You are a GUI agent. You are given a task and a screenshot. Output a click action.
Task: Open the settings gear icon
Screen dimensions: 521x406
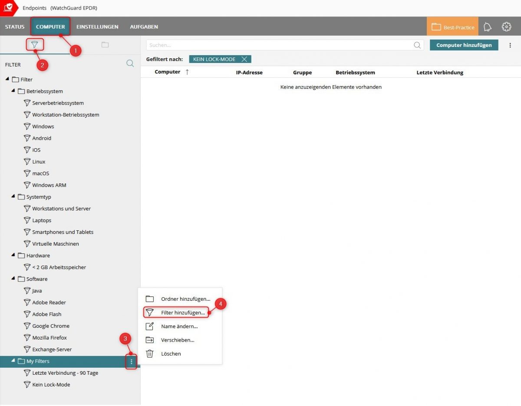pos(506,27)
